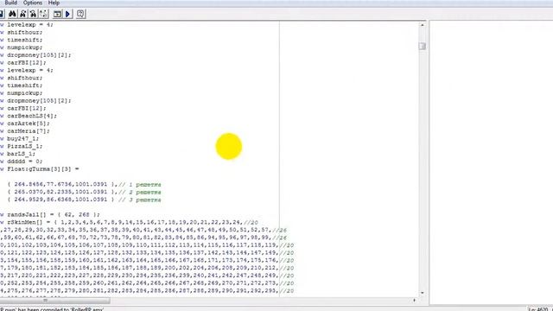Click the 'Float:gTurma[3][3] =' declaration
This screenshot has width=553, height=311.
pyautogui.click(x=42, y=169)
